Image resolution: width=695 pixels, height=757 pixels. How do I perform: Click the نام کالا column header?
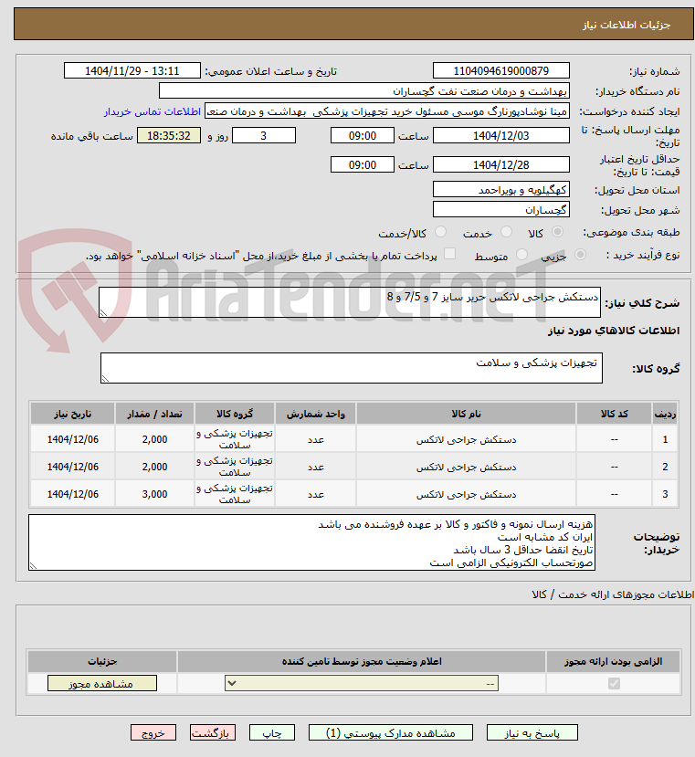coord(466,414)
